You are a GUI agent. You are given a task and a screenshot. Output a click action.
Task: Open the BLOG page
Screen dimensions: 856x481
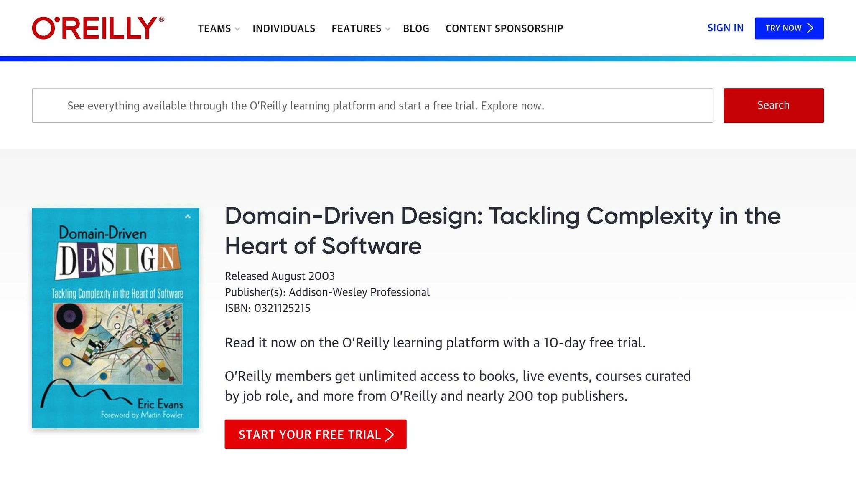coord(416,28)
